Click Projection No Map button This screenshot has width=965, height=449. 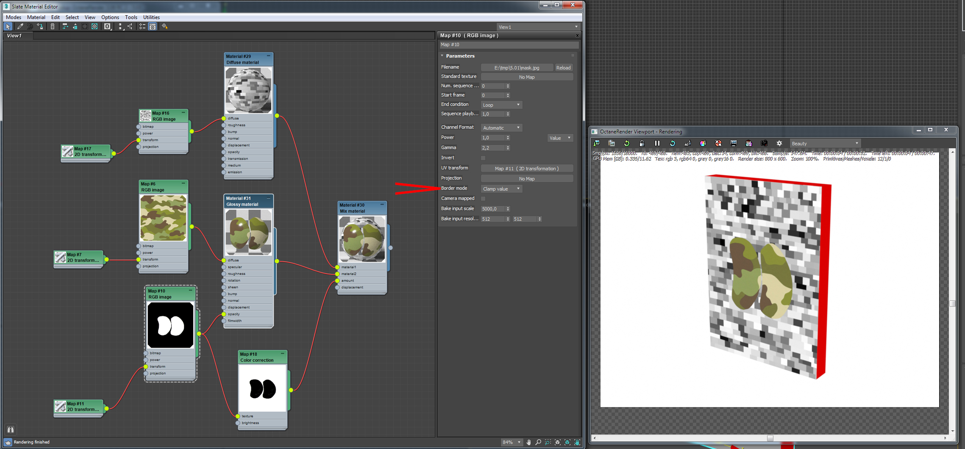(x=527, y=179)
